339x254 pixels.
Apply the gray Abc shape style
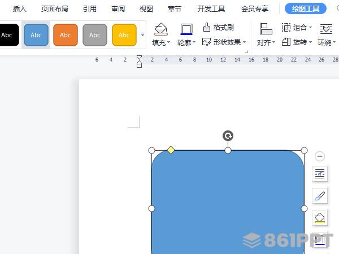point(95,35)
